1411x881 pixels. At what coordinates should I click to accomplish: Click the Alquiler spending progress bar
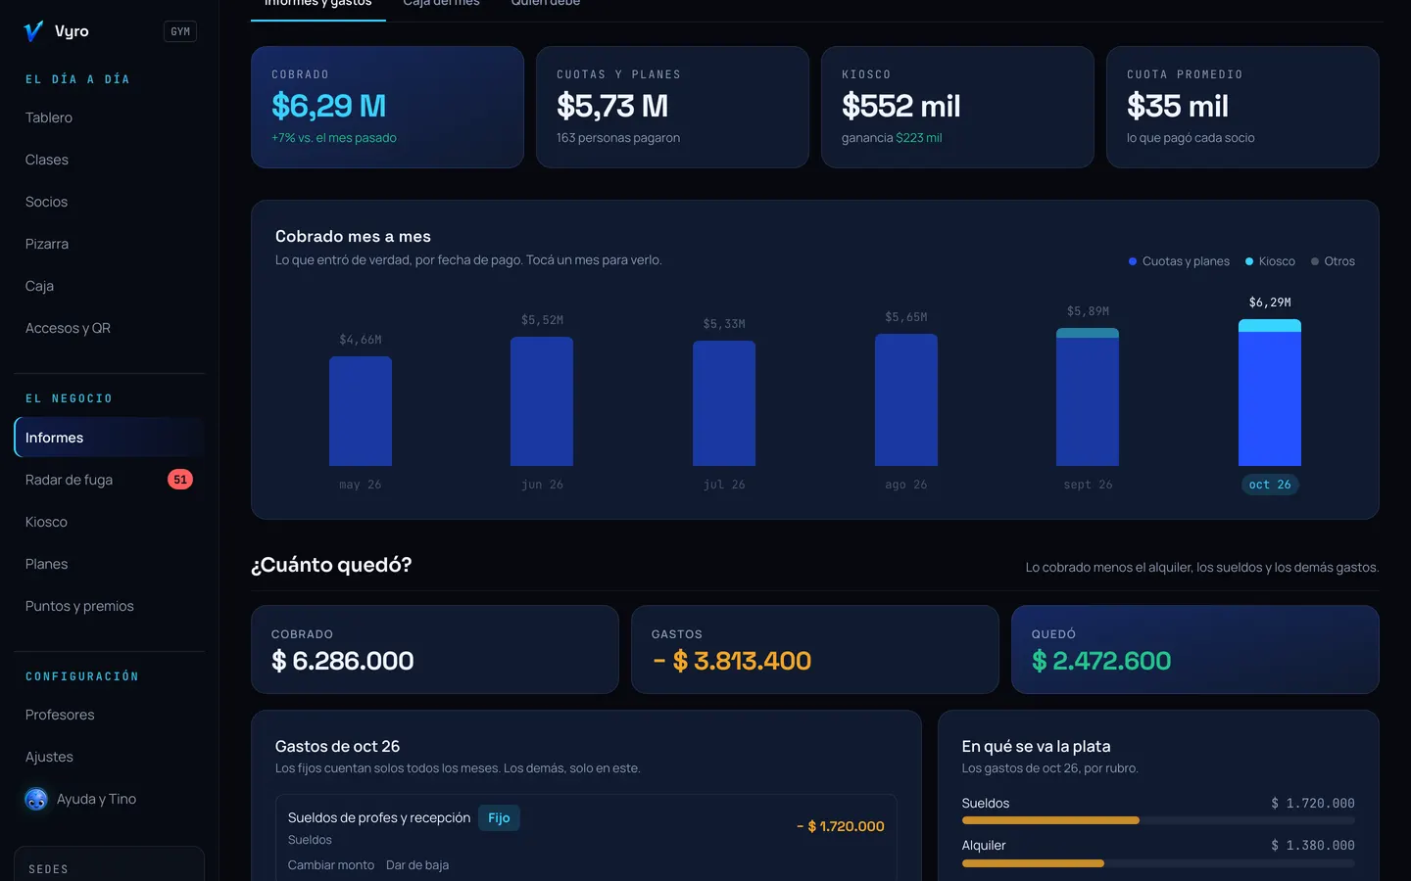click(x=1158, y=863)
